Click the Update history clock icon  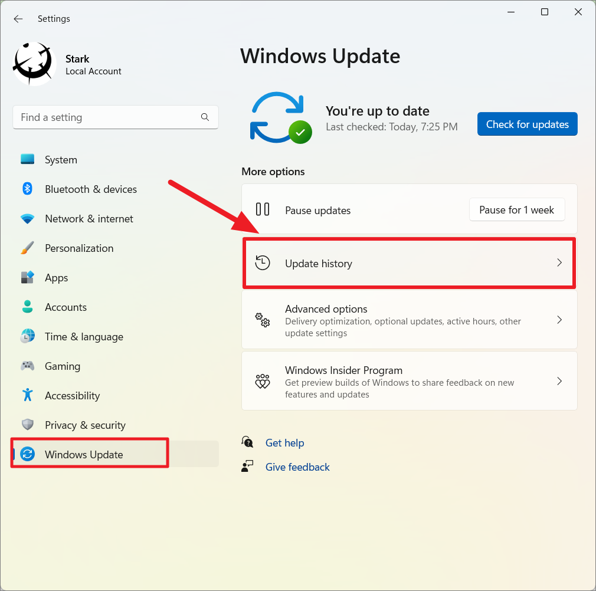(x=262, y=263)
